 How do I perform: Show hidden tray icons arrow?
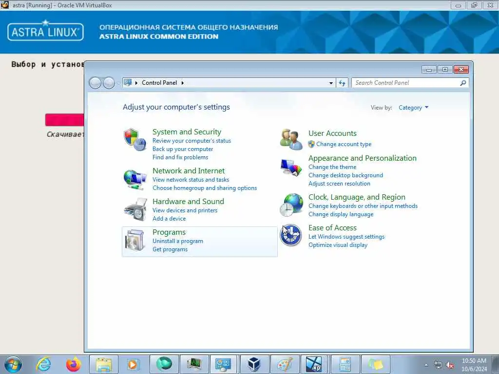pyautogui.click(x=426, y=365)
